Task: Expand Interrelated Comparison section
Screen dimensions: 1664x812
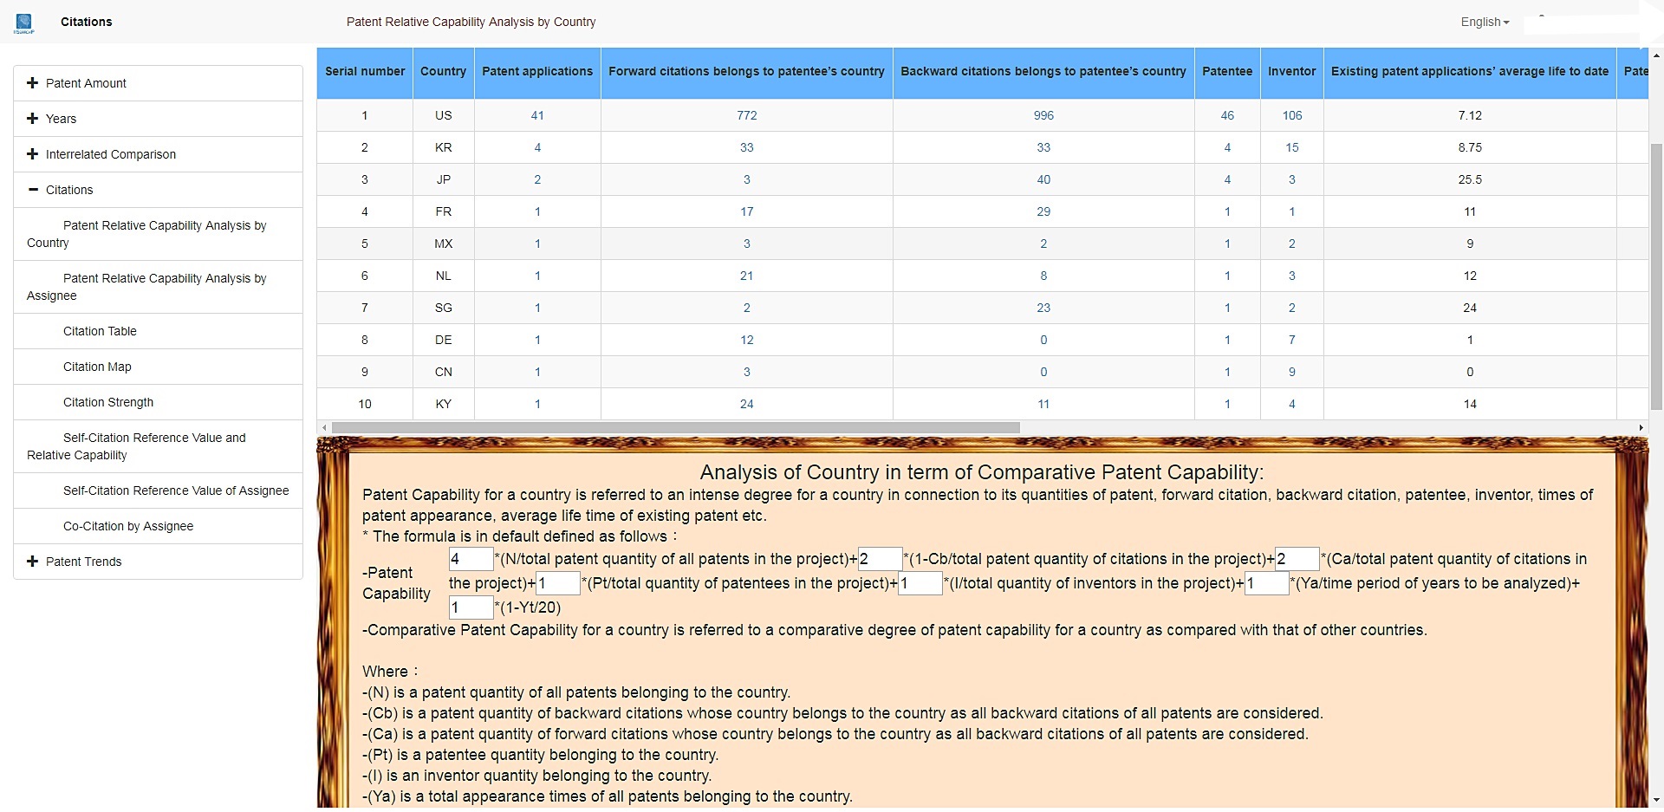Action: [158, 154]
